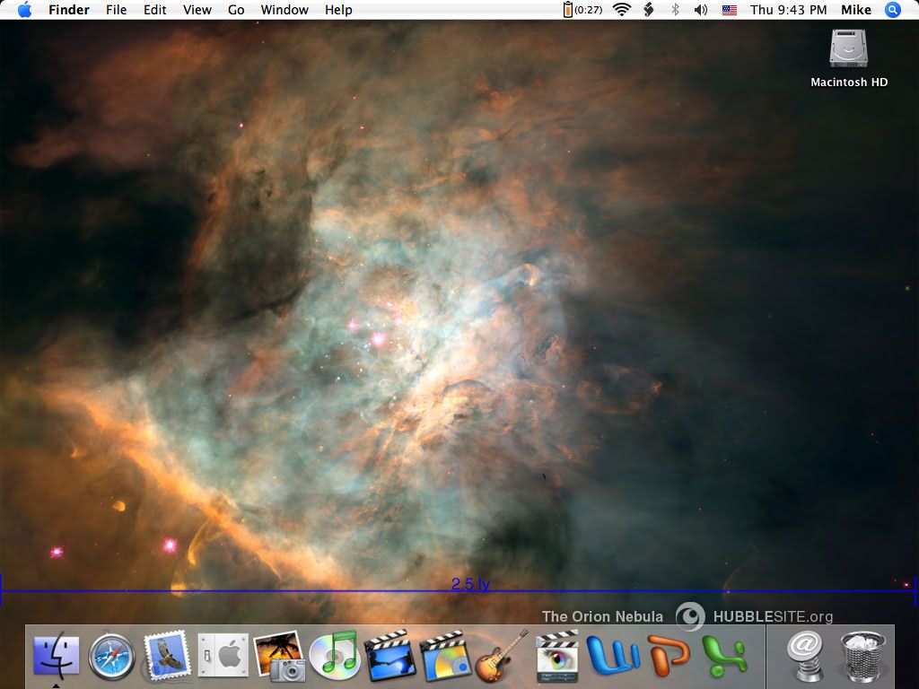Viewport: 919px width, 689px height.
Task: Open the @ spring website Dock icon
Action: tap(805, 656)
